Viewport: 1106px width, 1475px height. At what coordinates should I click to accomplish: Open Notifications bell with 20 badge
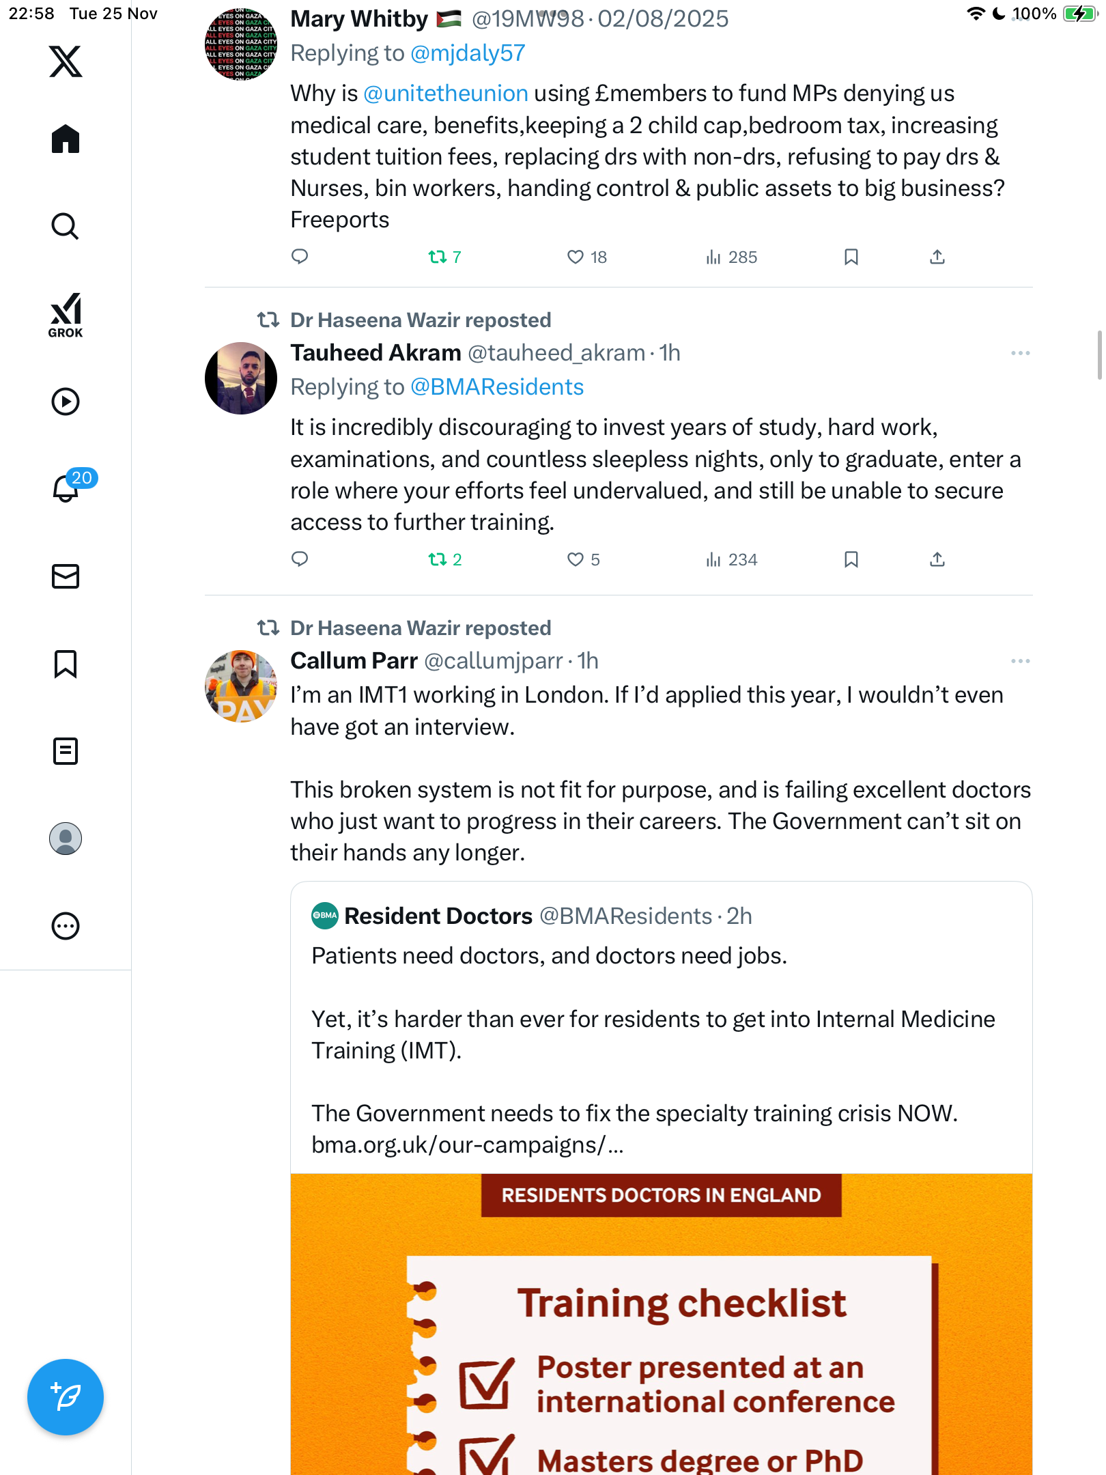(67, 488)
